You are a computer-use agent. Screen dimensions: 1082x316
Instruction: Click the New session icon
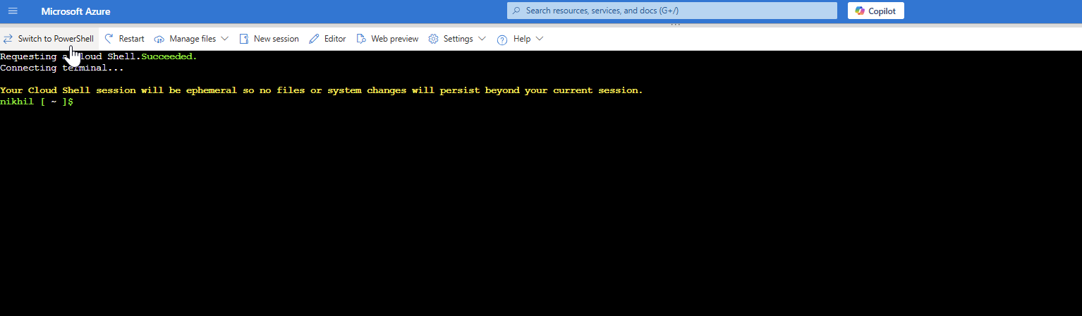tap(244, 39)
